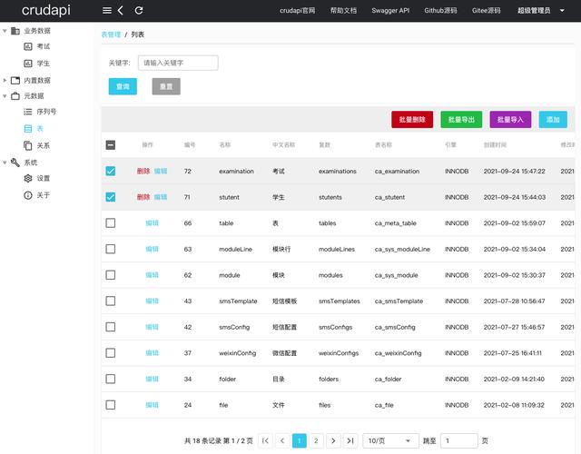Click the 设置 gear icon
Screen dimensions: 581x454
point(28,178)
